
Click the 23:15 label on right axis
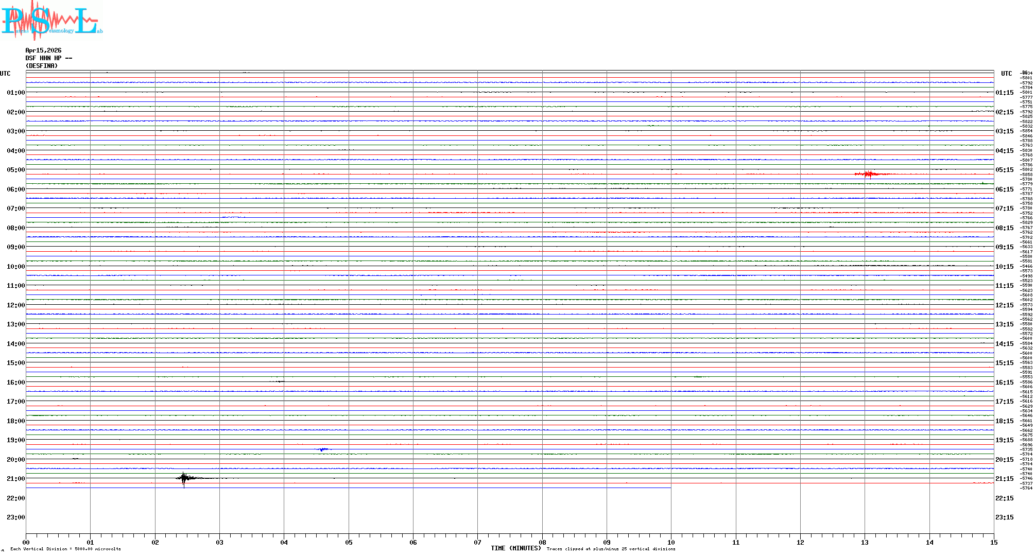pos(1004,517)
